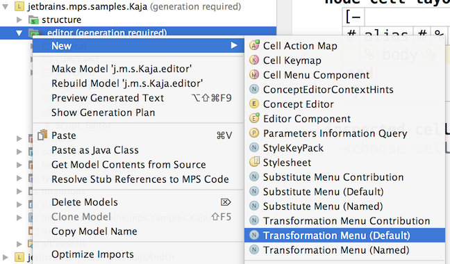Click the Stylesheet icon
The width and height of the screenshot is (450, 264).
tap(254, 162)
